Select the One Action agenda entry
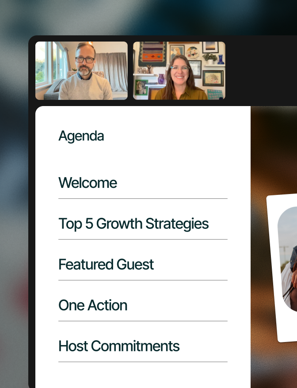 pos(93,305)
